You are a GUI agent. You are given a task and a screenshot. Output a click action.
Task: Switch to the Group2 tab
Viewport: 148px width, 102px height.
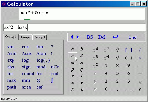(x=25, y=37)
